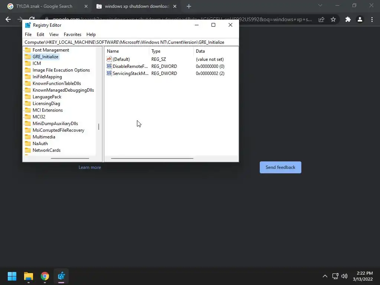Select the MsiCorruptedFileRecovery key
Image resolution: width=380 pixels, height=285 pixels.
coord(58,130)
